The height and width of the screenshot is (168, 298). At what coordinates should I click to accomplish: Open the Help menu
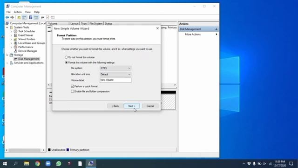pos(37,12)
